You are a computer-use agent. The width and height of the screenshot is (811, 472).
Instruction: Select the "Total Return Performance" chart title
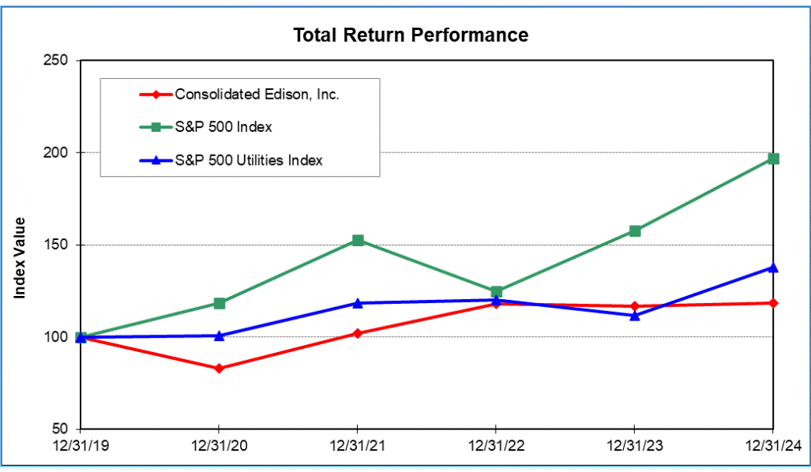click(411, 36)
